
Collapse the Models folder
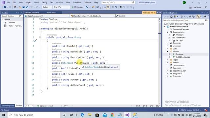[167, 51]
